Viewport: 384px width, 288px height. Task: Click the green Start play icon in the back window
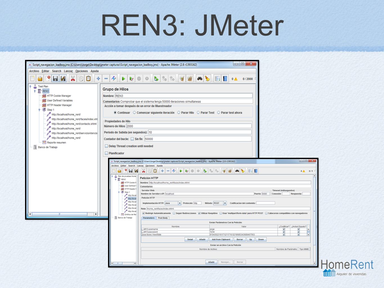[x=123, y=79]
